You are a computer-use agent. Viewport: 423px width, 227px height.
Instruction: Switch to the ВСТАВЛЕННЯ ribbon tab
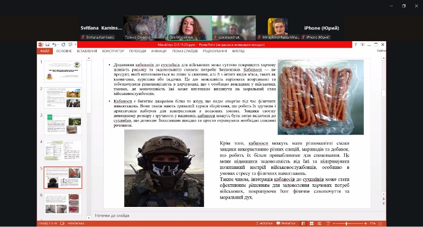[87, 51]
